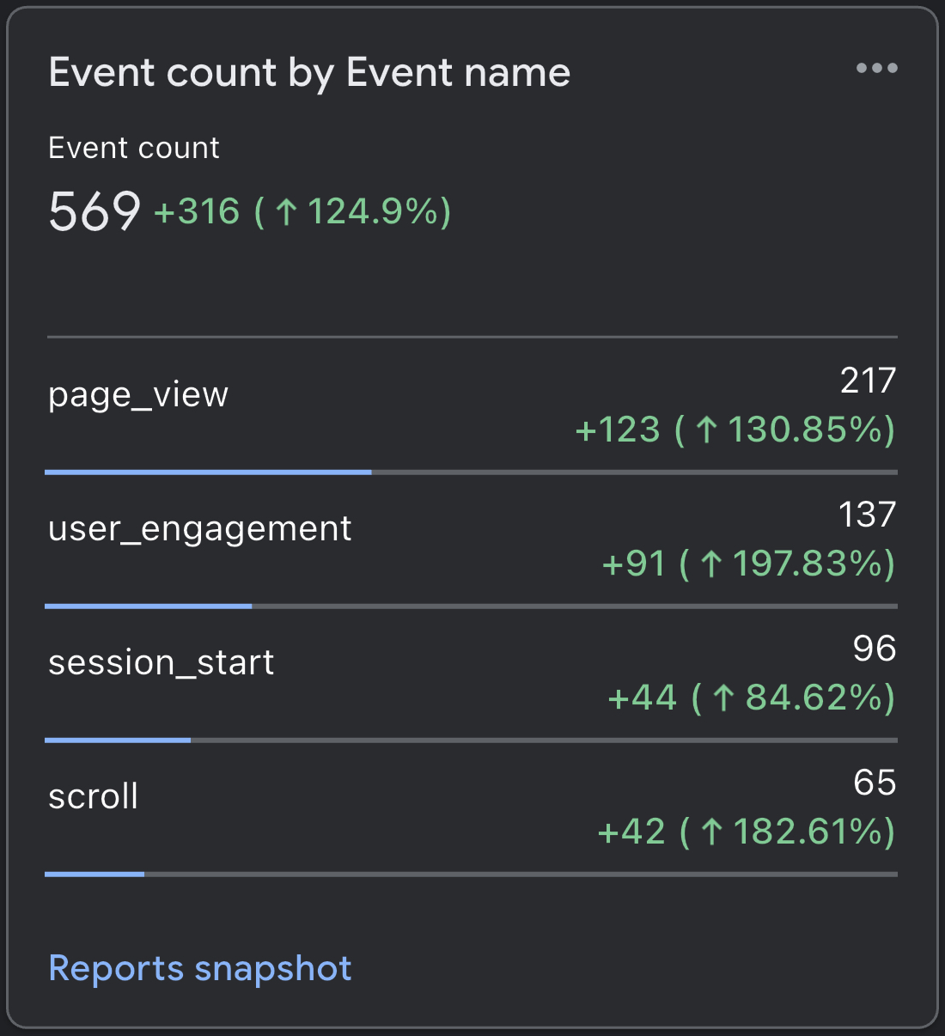Click the page_view blue progress bar
Screen dimensions: 945x1036
pyautogui.click(x=208, y=472)
